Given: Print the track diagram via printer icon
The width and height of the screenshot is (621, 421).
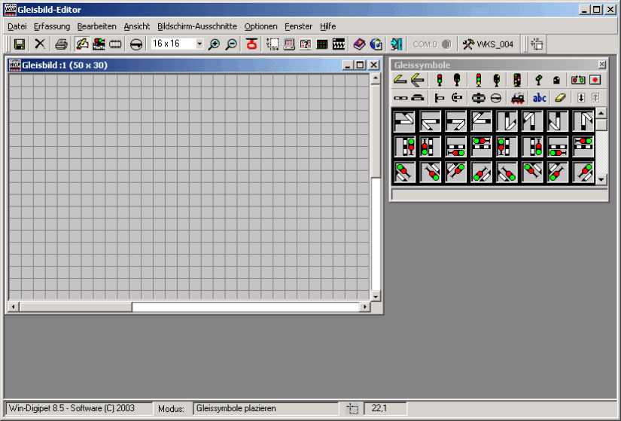Looking at the screenshot, I should 61,44.
